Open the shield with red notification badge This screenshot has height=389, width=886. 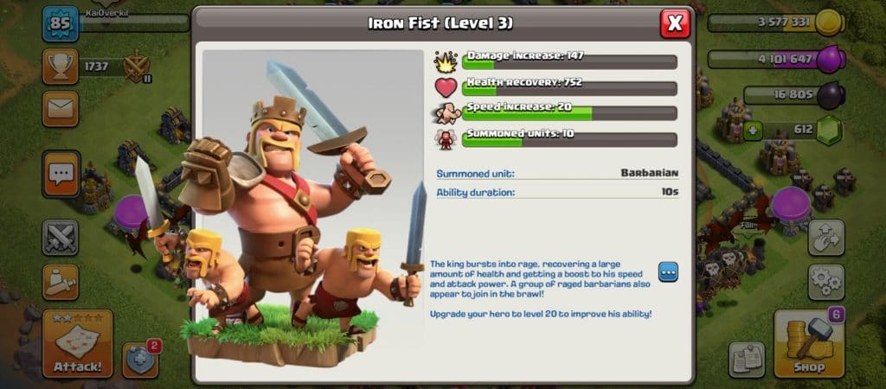[140, 360]
